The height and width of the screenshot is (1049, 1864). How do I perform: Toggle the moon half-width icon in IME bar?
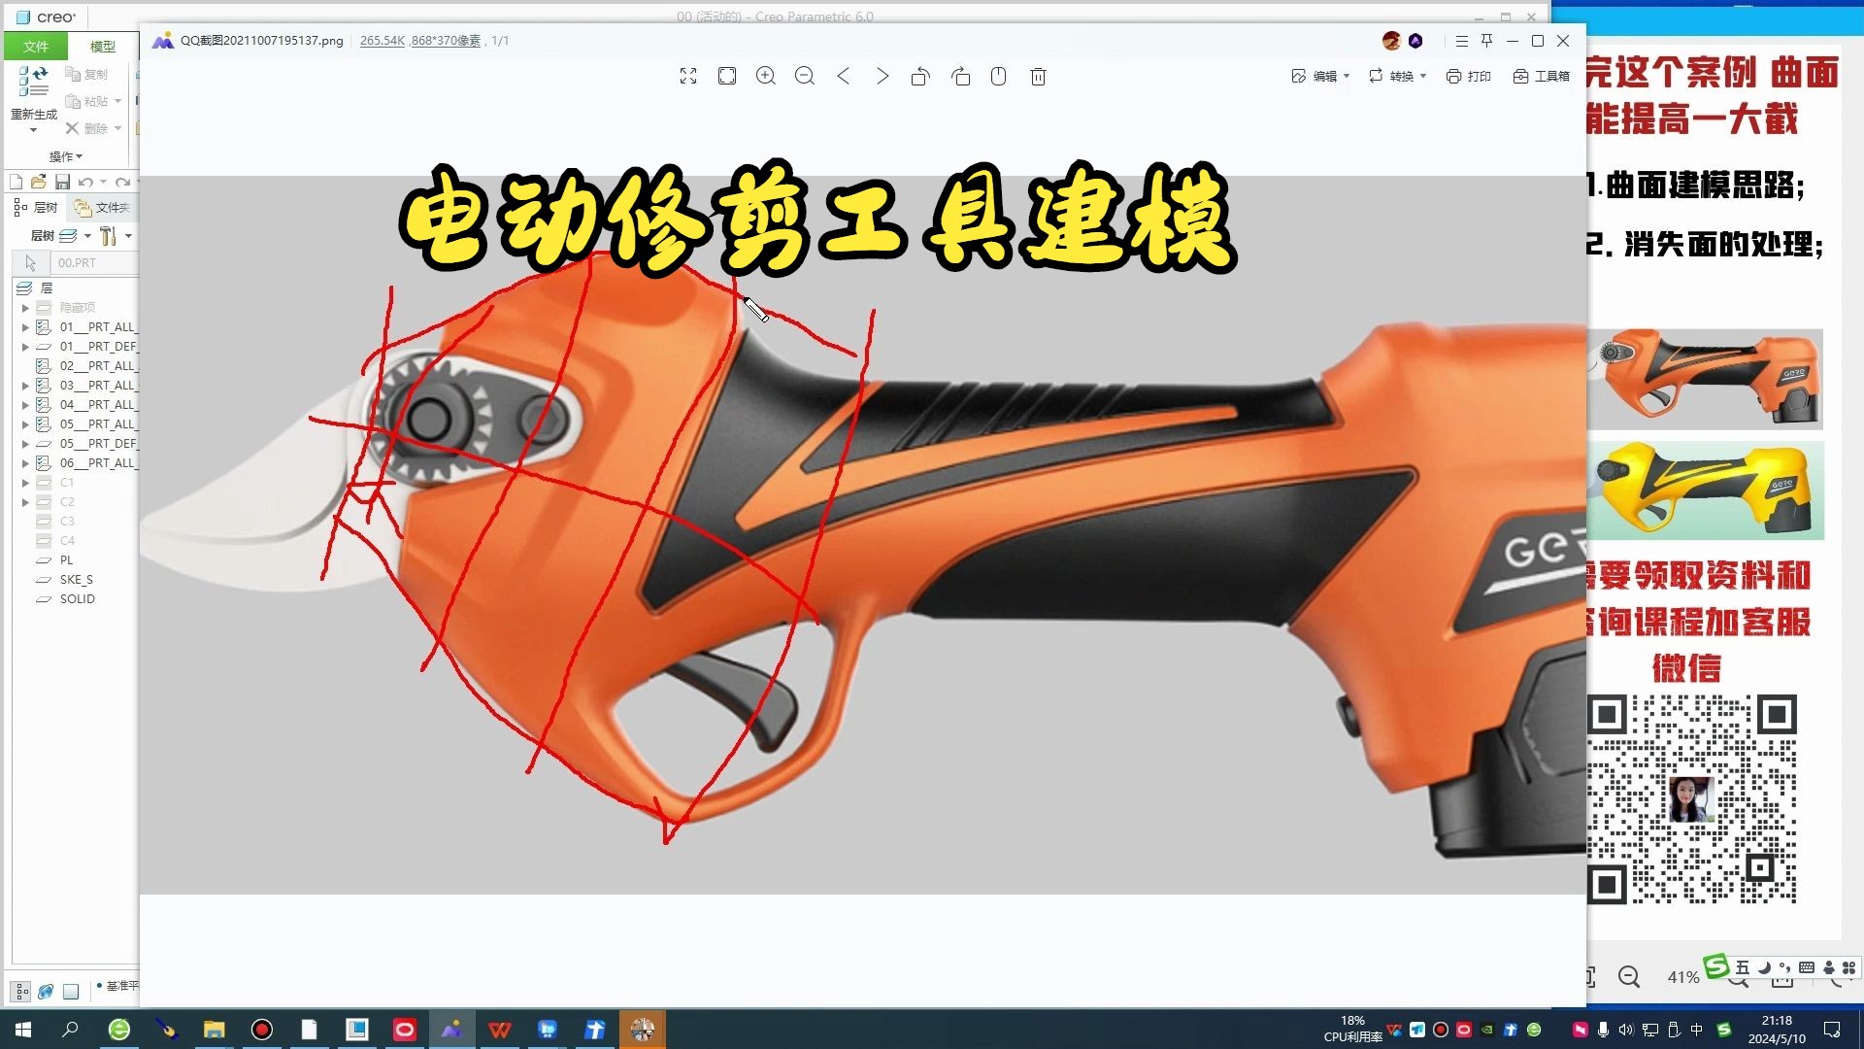[1764, 967]
